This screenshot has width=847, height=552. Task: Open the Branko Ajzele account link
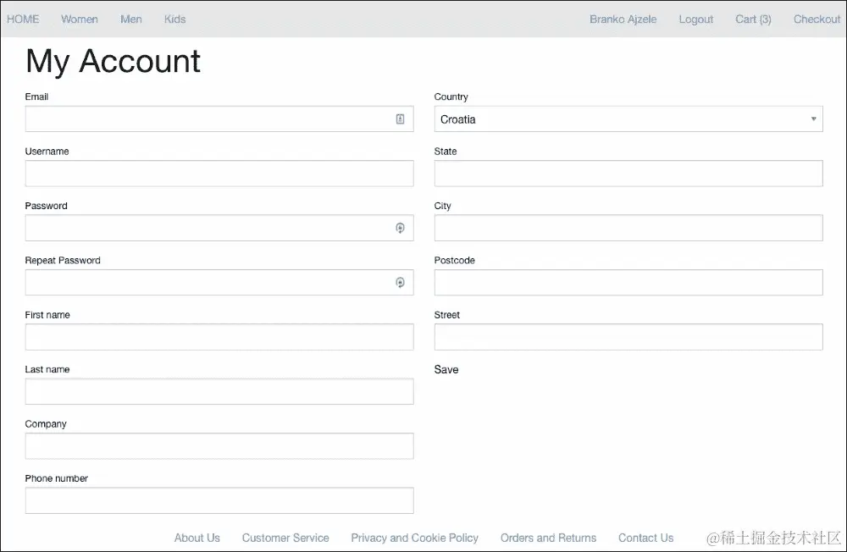[623, 19]
